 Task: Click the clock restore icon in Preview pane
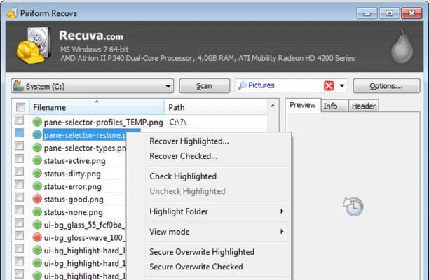coord(353,206)
